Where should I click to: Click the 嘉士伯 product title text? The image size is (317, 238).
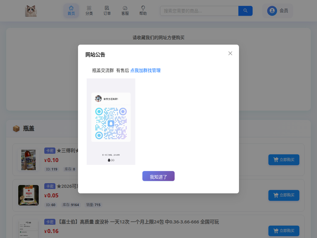[x=138, y=222]
